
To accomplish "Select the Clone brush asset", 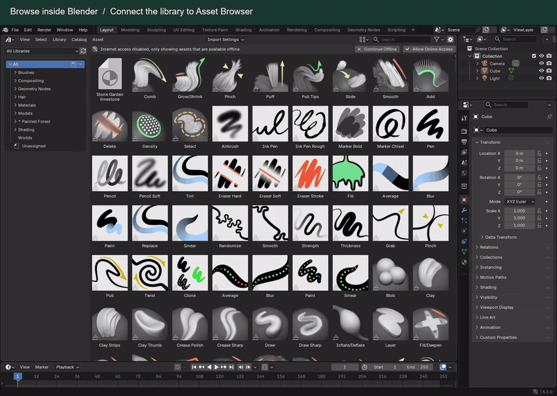I will pos(190,277).
